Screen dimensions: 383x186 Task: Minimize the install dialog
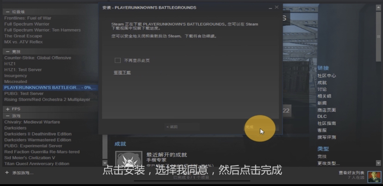[270, 8]
